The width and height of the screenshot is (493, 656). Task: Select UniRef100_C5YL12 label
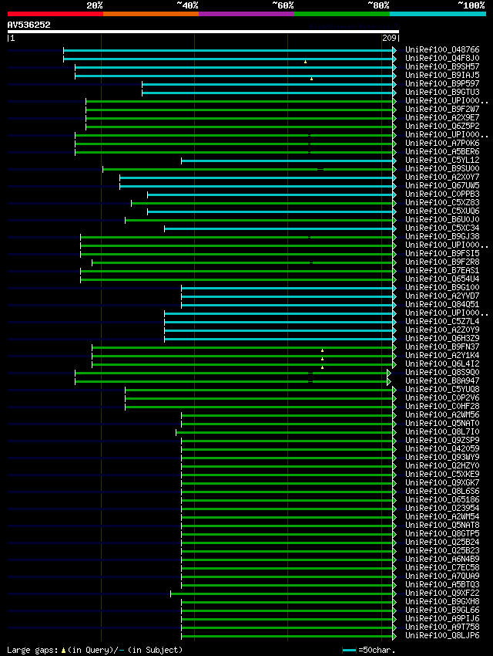(442, 160)
